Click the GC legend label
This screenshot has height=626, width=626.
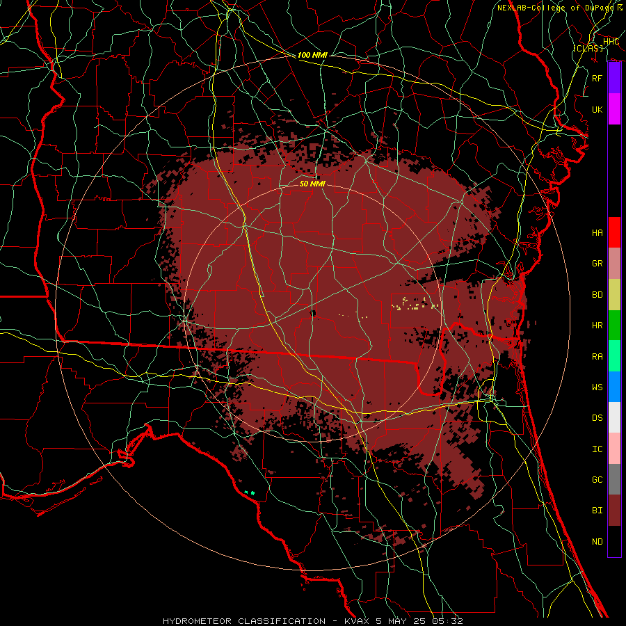[597, 480]
